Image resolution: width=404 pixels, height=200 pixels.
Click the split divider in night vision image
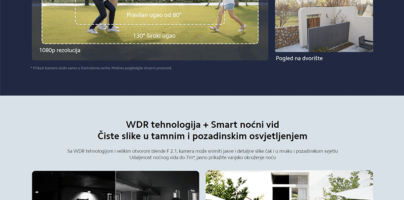pos(115,186)
